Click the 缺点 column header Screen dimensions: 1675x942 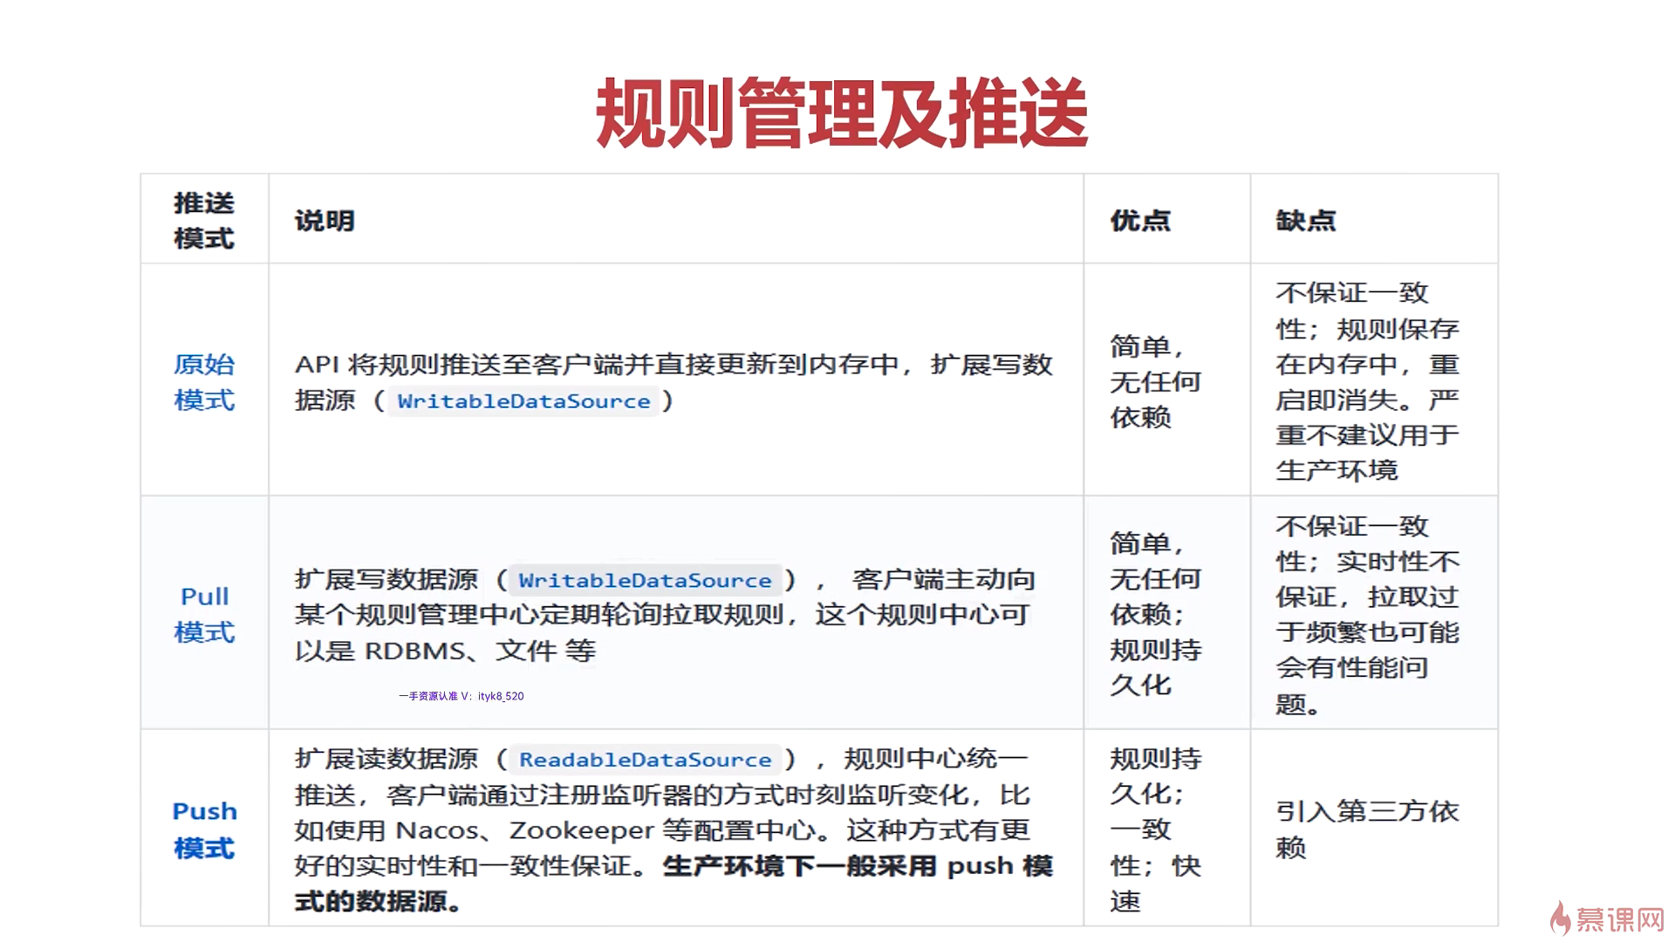click(1305, 221)
